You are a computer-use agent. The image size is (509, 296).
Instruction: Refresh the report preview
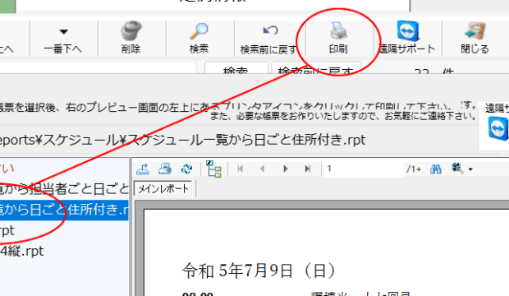(x=186, y=169)
